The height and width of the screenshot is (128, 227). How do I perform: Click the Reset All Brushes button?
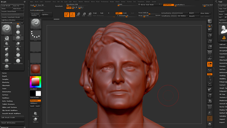tap(12, 123)
